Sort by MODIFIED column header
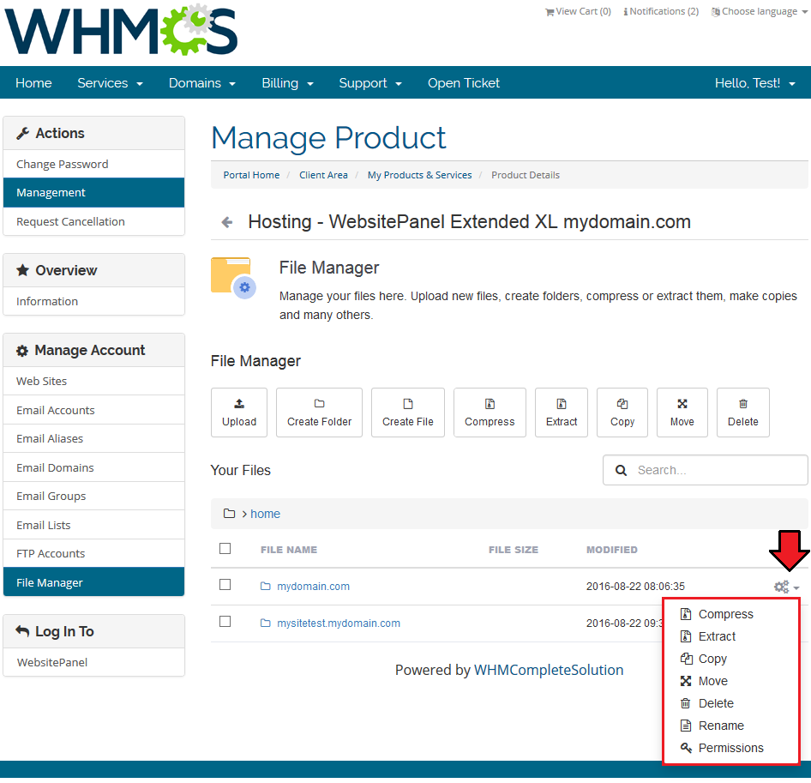The height and width of the screenshot is (783, 811). [x=612, y=550]
